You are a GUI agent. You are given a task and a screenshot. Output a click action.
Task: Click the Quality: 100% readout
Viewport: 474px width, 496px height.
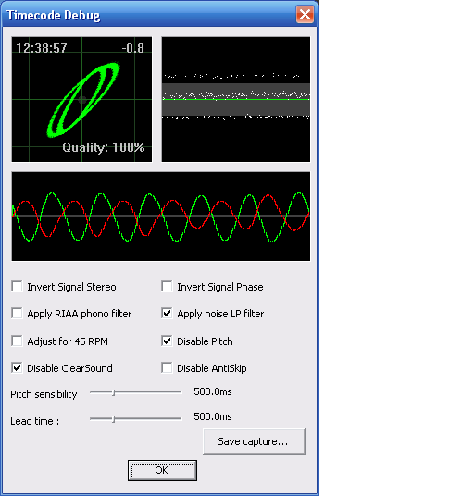pos(104,147)
